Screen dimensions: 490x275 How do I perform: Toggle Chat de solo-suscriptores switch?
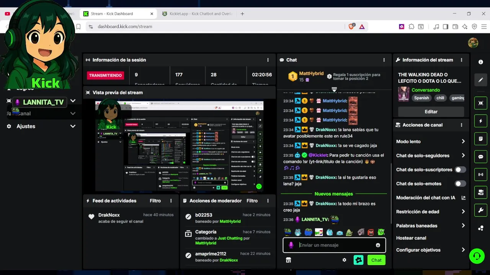[460, 170]
